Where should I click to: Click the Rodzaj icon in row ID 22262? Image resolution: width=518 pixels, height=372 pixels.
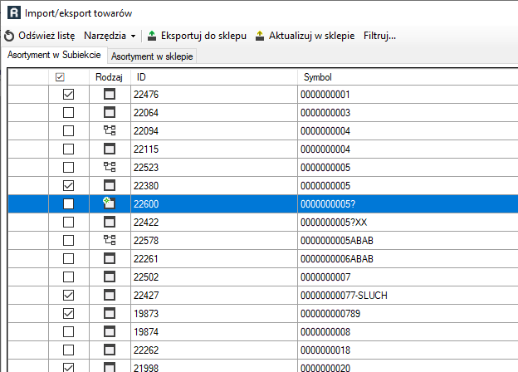pos(110,350)
